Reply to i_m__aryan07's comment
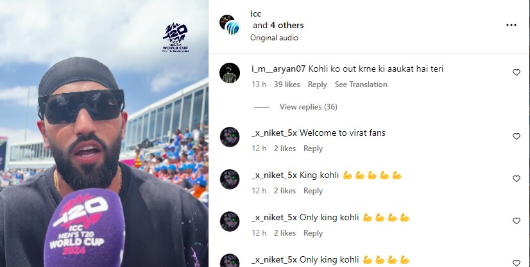 [x=317, y=85]
